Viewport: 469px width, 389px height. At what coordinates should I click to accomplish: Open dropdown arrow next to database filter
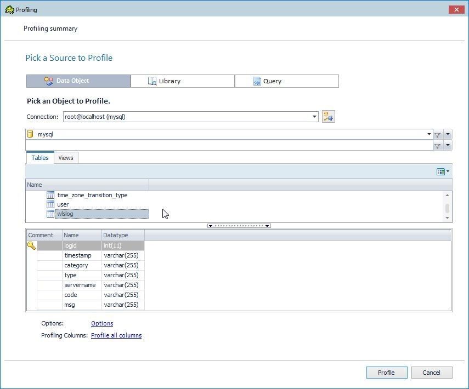point(448,134)
